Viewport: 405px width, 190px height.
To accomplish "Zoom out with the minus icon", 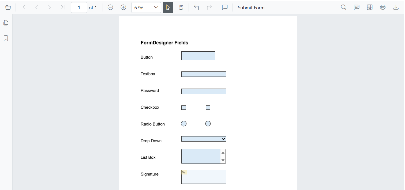I will [x=110, y=7].
